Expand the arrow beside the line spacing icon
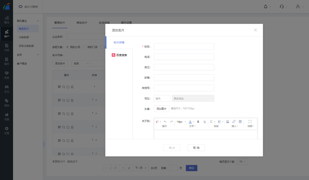309x180 pixels. [x=222, y=122]
